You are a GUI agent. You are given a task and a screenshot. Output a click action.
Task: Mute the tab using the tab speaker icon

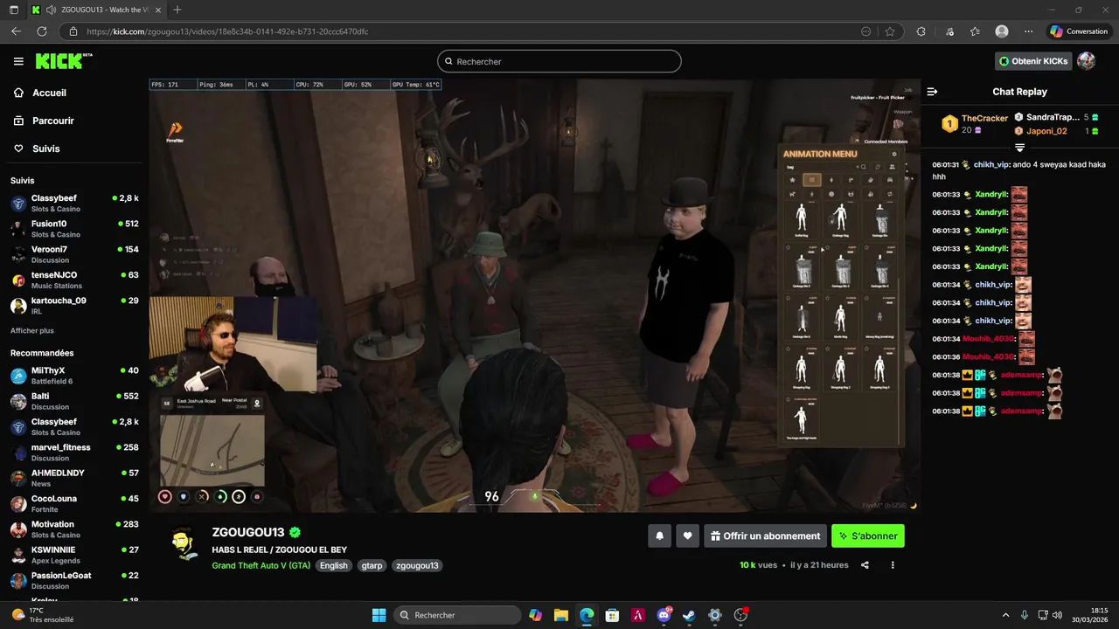pos(50,10)
